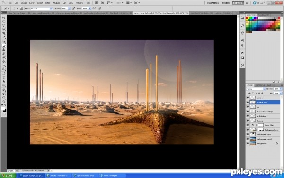Image resolution: width=284 pixels, height=178 pixels.
Task: Select the Move tool
Action: (x=4, y=18)
